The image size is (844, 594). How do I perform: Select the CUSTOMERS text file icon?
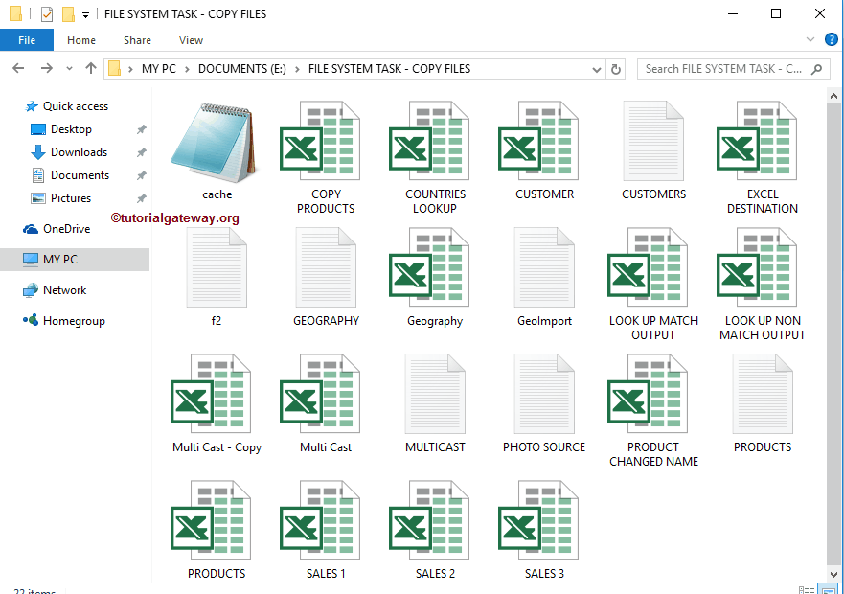tap(653, 141)
